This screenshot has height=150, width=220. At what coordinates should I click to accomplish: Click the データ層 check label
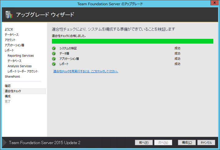click(x=64, y=54)
